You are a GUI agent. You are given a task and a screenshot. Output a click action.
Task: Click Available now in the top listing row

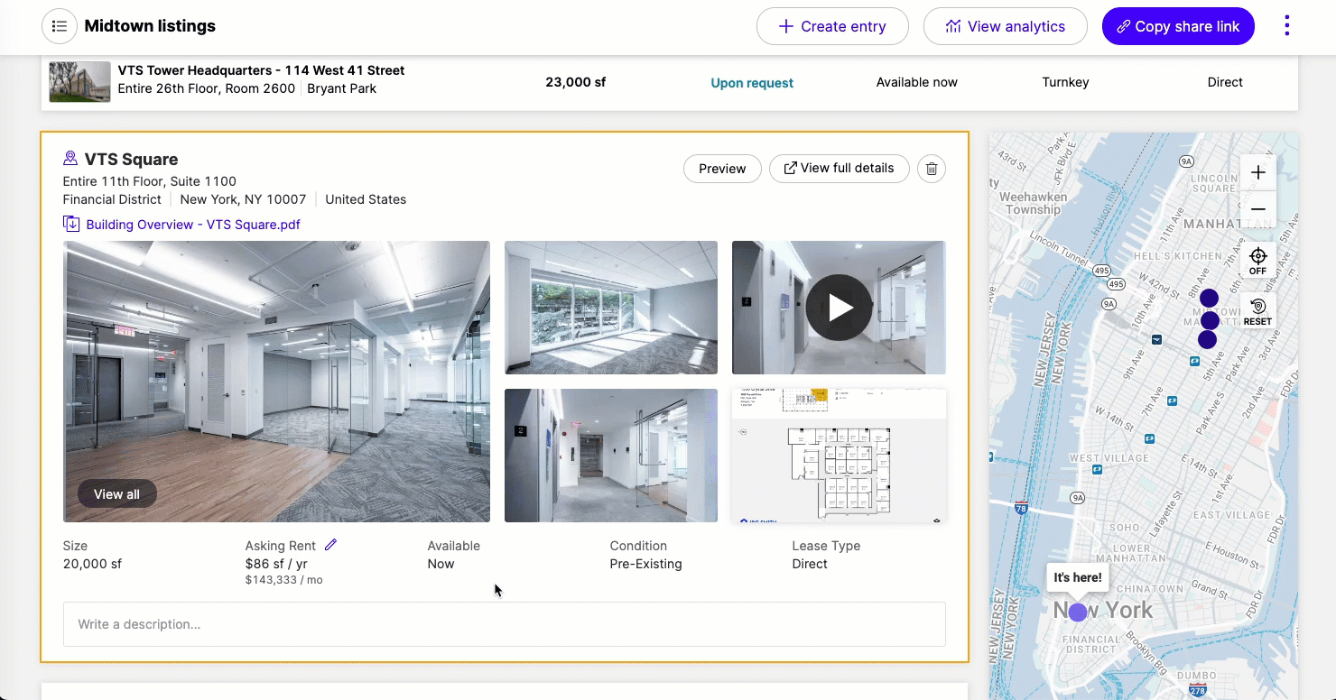click(x=917, y=82)
